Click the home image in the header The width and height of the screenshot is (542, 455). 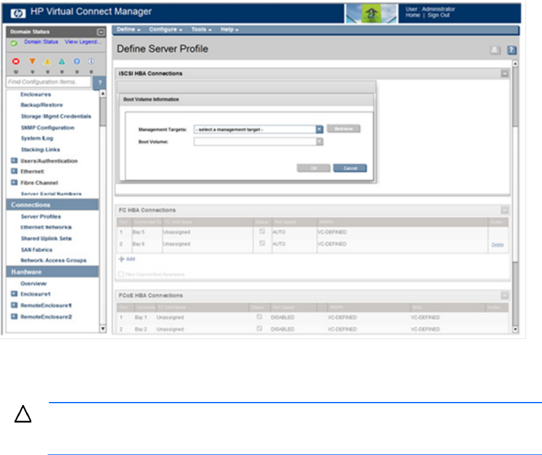point(372,13)
